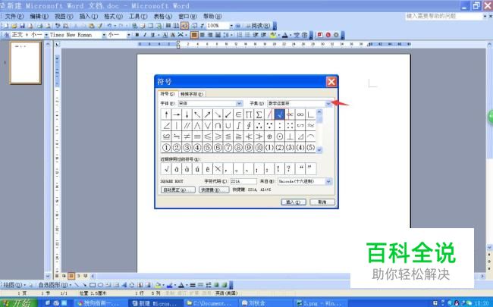
Task: Select the Σ summation symbol in grid
Action: 259,114
